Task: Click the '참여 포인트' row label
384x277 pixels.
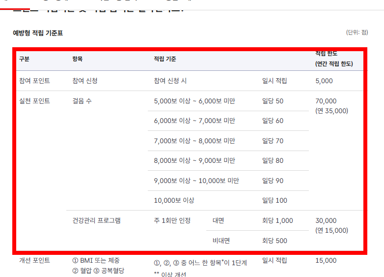Action: pos(34,81)
